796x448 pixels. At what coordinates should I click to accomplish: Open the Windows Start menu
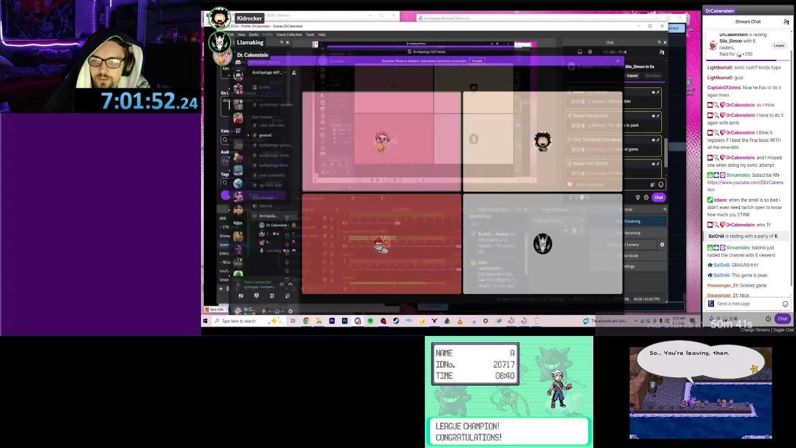pyautogui.click(x=206, y=321)
